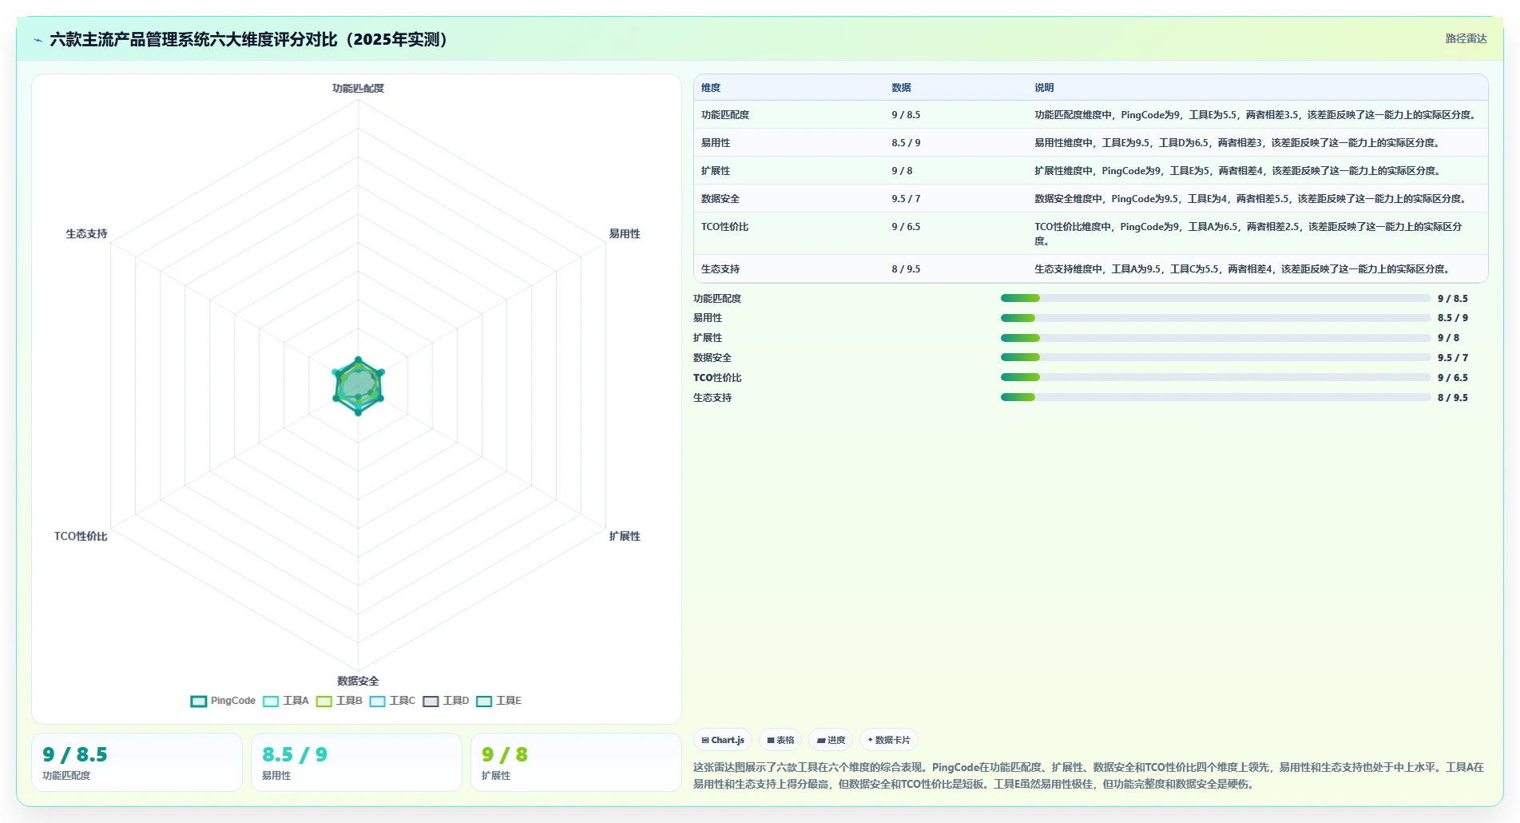Click the small icon before the page title
1520x823 pixels.
(38, 40)
